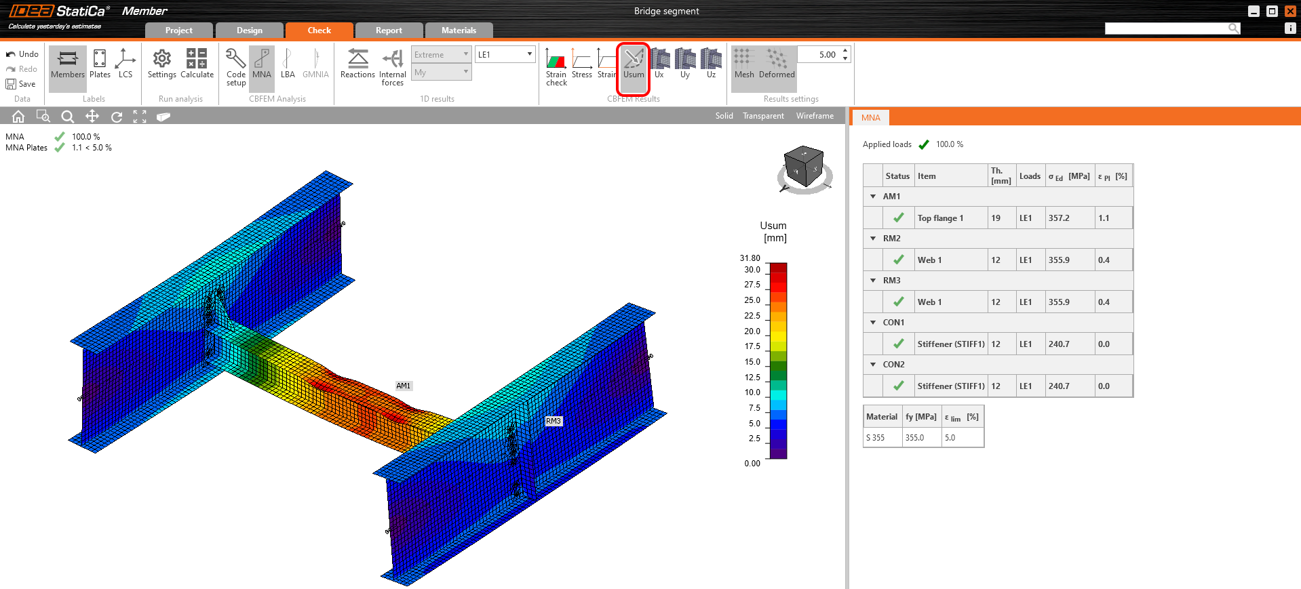The height and width of the screenshot is (589, 1301).
Task: Display the Stress result plot
Action: pyautogui.click(x=581, y=64)
